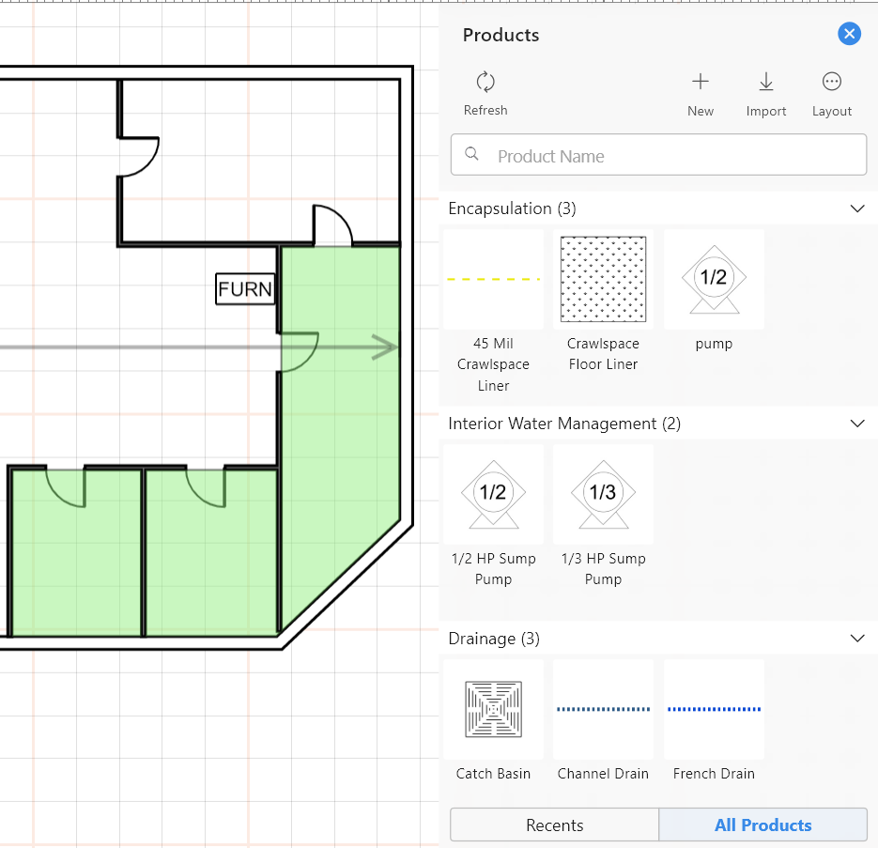878x848 pixels.
Task: Click the search magnifier icon
Action: [472, 154]
